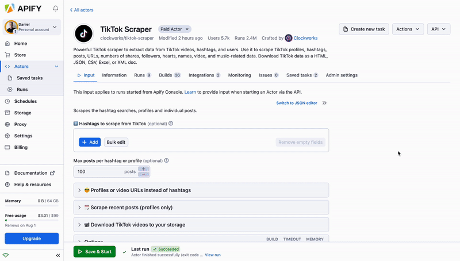The width and height of the screenshot is (460, 261).
Task: Click the help icon beside Hashtags to scrape
Action: pyautogui.click(x=171, y=124)
